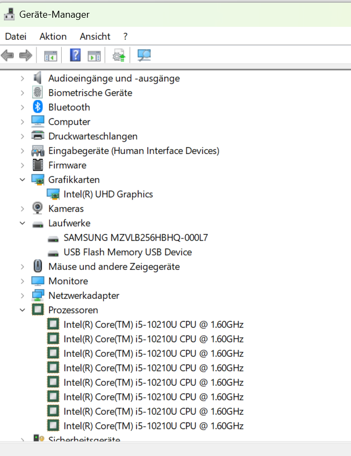
Task: Select the Kameras category label
Action: tap(66, 209)
